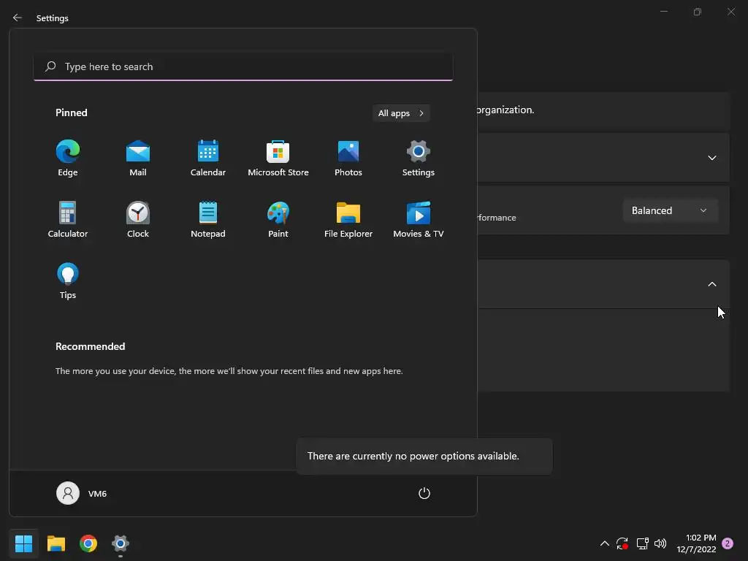Open the Tips app
The height and width of the screenshot is (561, 748).
coord(68,281)
